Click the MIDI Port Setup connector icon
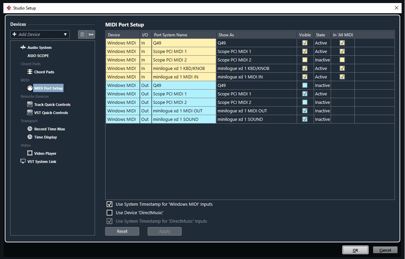Image resolution: width=405 pixels, height=259 pixels. pyautogui.click(x=30, y=88)
